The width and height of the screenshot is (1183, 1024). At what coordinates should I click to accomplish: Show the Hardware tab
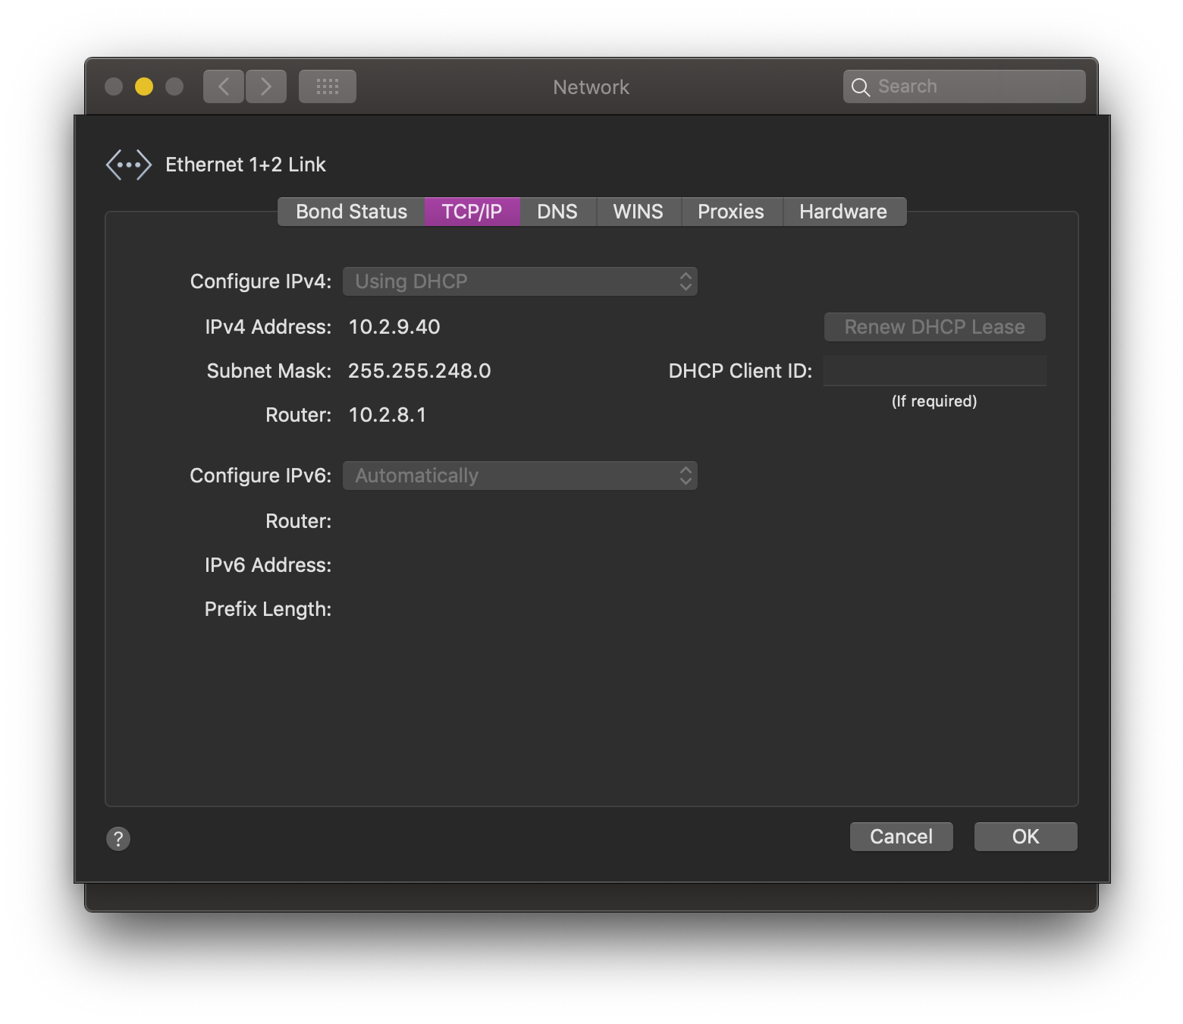point(843,212)
